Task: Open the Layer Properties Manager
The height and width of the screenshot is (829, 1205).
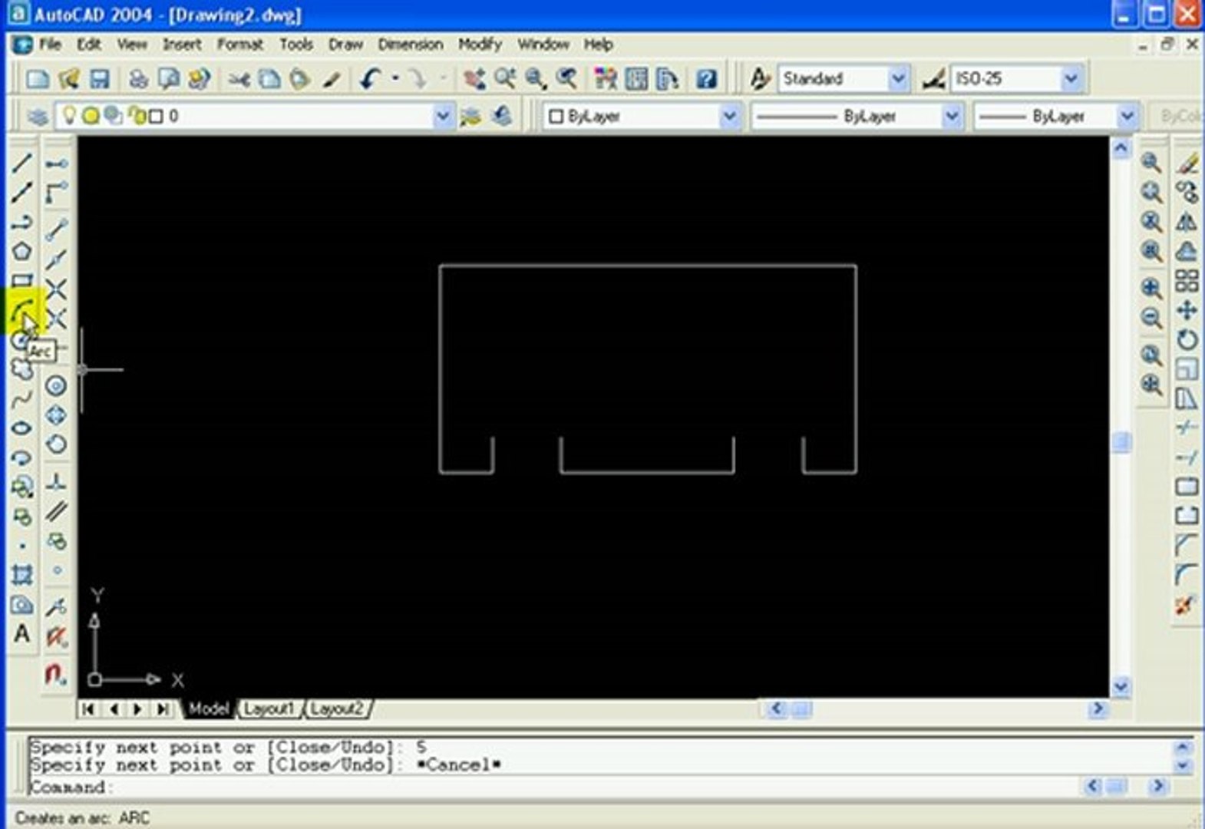Action: [x=38, y=117]
